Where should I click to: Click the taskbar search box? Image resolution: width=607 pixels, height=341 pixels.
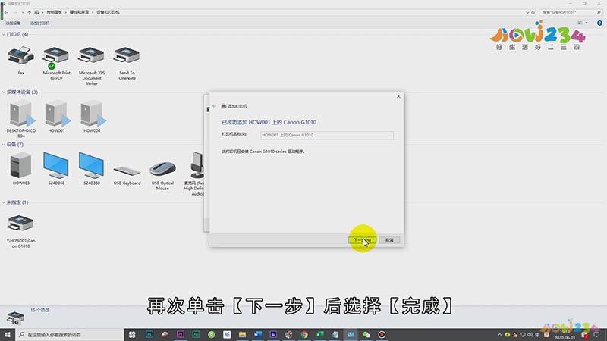click(x=70, y=335)
